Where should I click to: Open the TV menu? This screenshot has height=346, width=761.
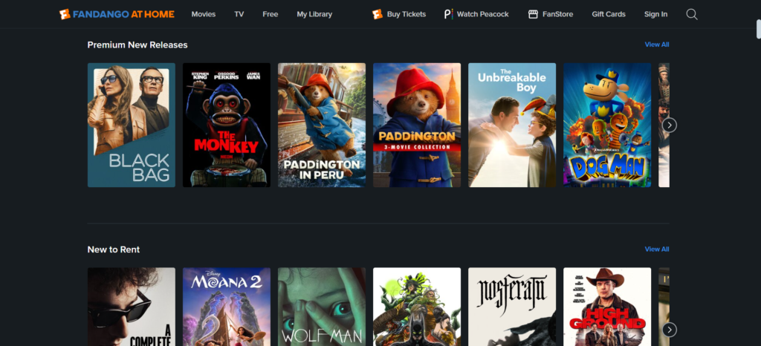tap(239, 14)
